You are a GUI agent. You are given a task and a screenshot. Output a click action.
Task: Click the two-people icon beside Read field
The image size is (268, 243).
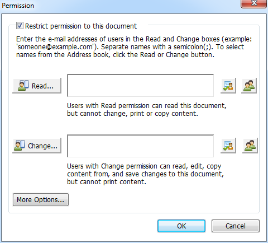pyautogui.click(x=249, y=86)
